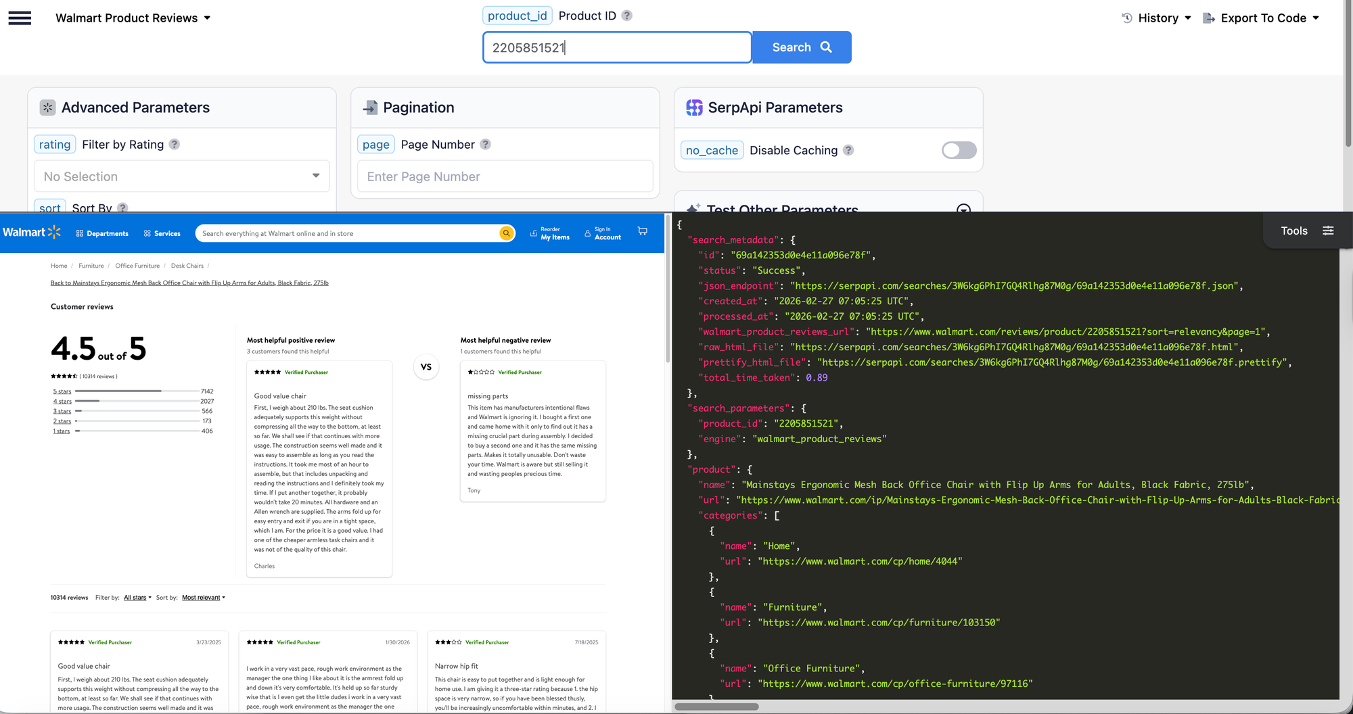This screenshot has width=1353, height=714.
Task: Click the Disable Caching help icon
Action: click(x=848, y=150)
